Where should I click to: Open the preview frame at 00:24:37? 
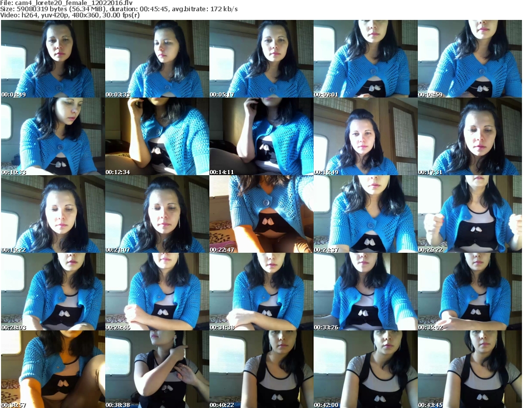[365, 214]
